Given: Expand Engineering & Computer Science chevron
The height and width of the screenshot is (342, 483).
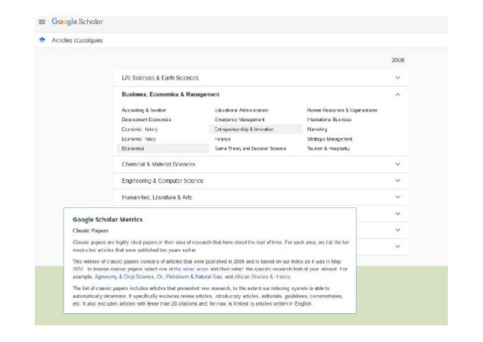Looking at the screenshot, I should pos(397,180).
